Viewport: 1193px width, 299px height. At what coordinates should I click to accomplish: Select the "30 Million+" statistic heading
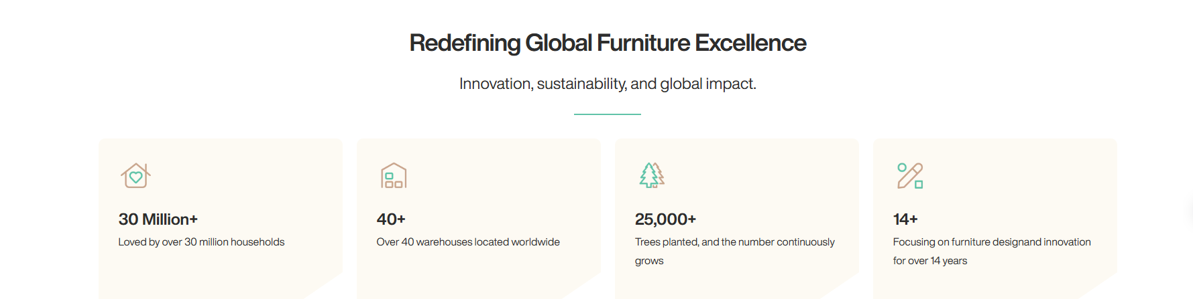[x=158, y=219]
